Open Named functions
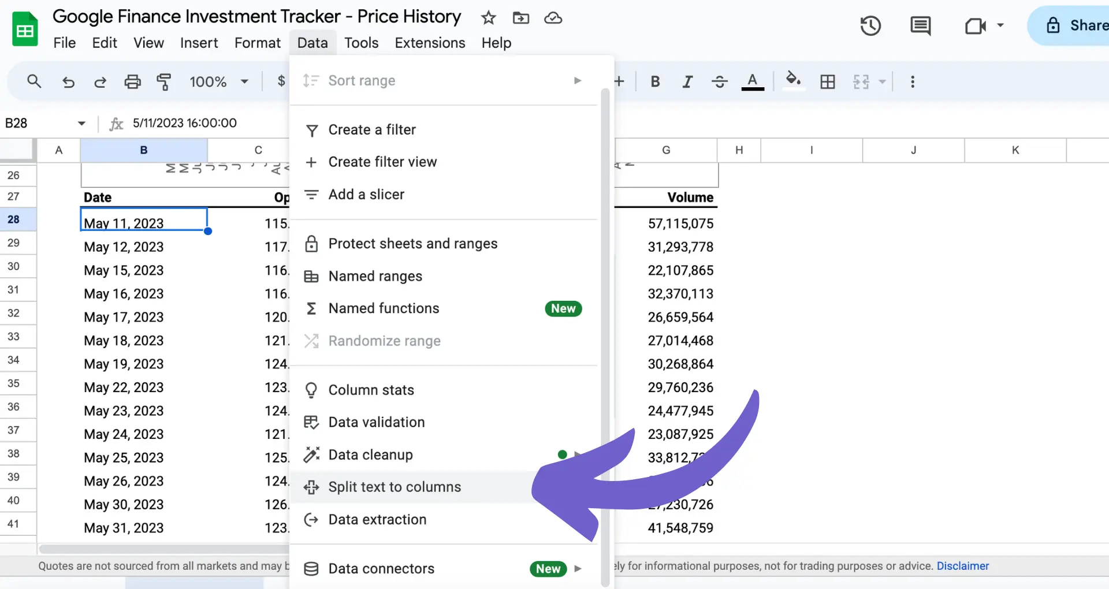The width and height of the screenshot is (1109, 589). [444, 308]
